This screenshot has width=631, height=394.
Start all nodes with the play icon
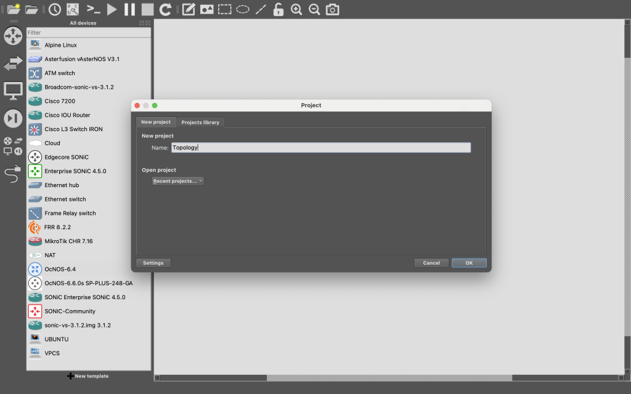click(112, 9)
